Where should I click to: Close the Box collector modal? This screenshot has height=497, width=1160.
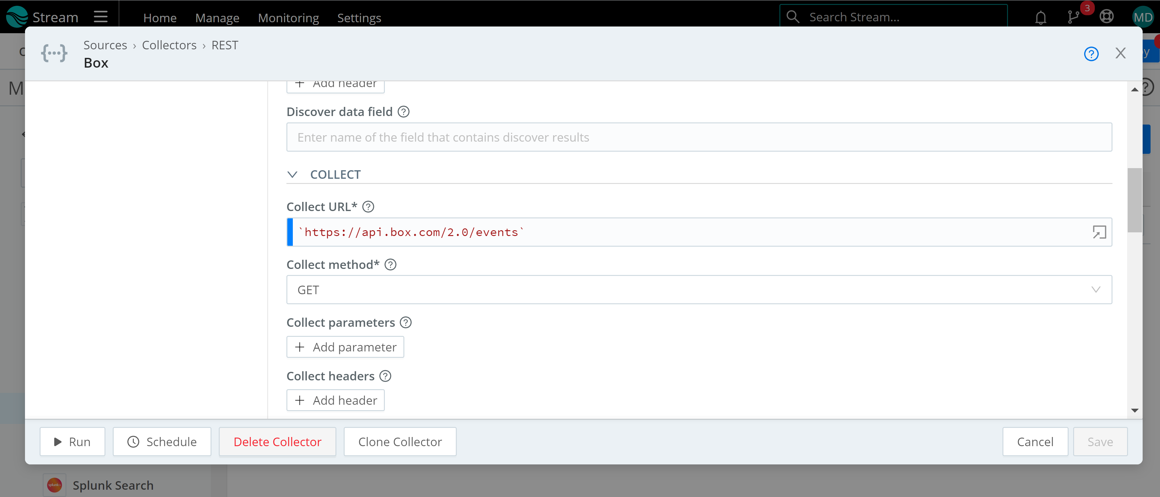(1120, 53)
